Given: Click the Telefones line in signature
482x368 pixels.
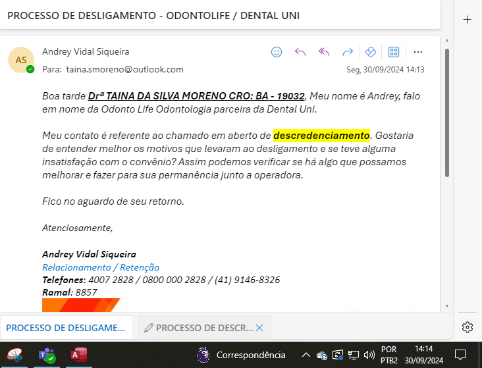Looking at the screenshot, I should [161, 280].
